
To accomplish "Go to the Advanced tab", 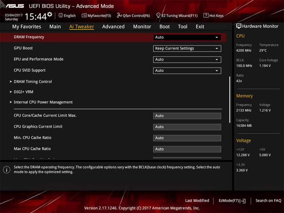I will point(113,27).
